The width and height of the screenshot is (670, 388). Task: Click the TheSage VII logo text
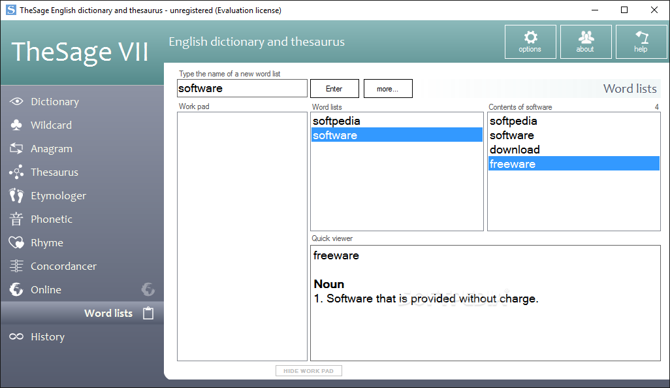(x=80, y=52)
